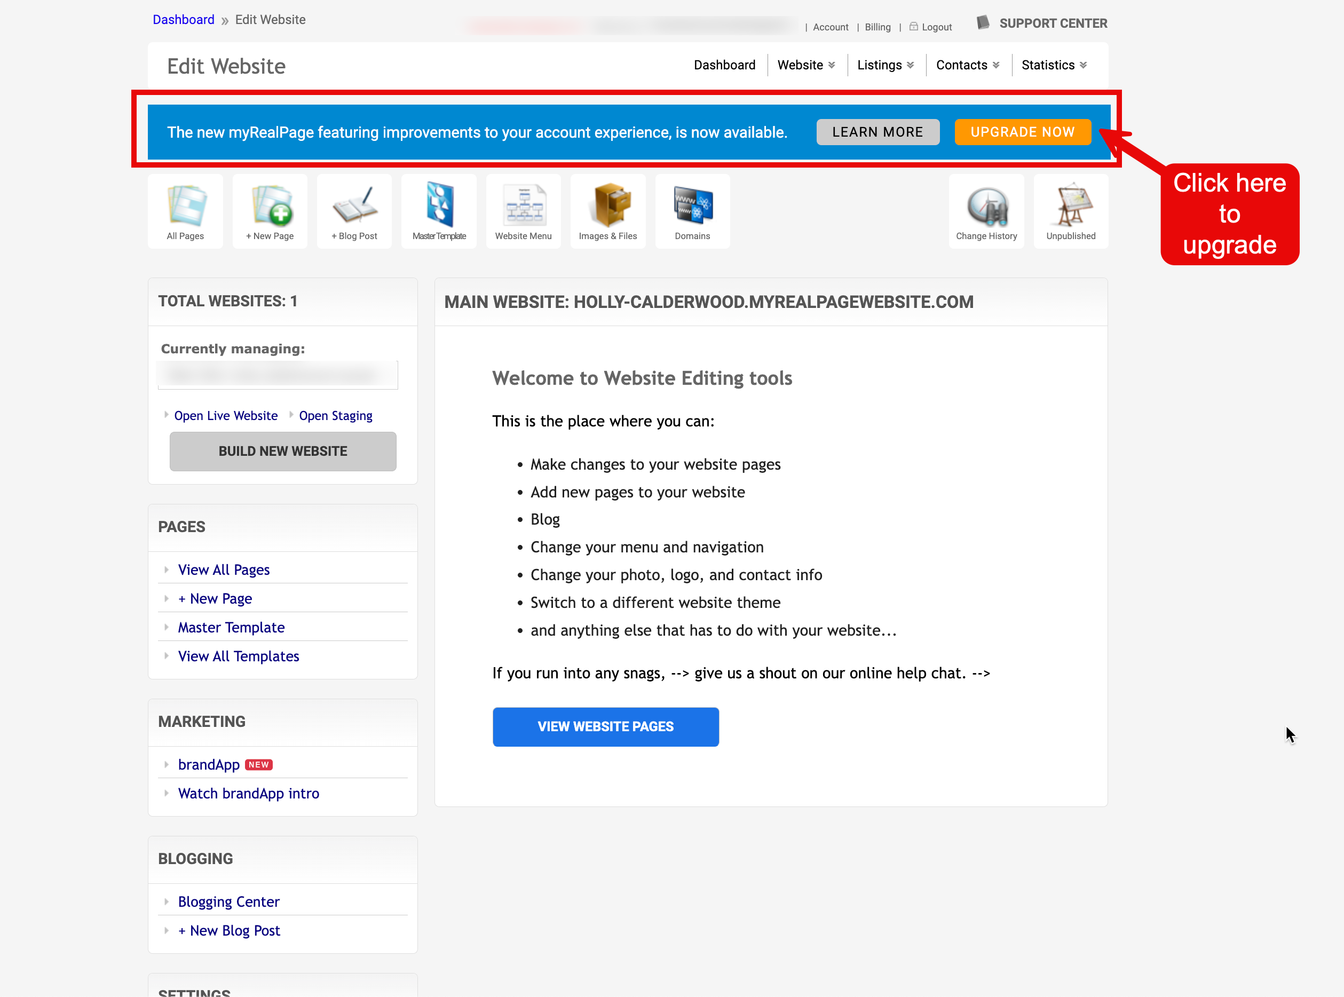Open Images & Files manager icon
Screen dimensions: 1344x997
(x=608, y=210)
